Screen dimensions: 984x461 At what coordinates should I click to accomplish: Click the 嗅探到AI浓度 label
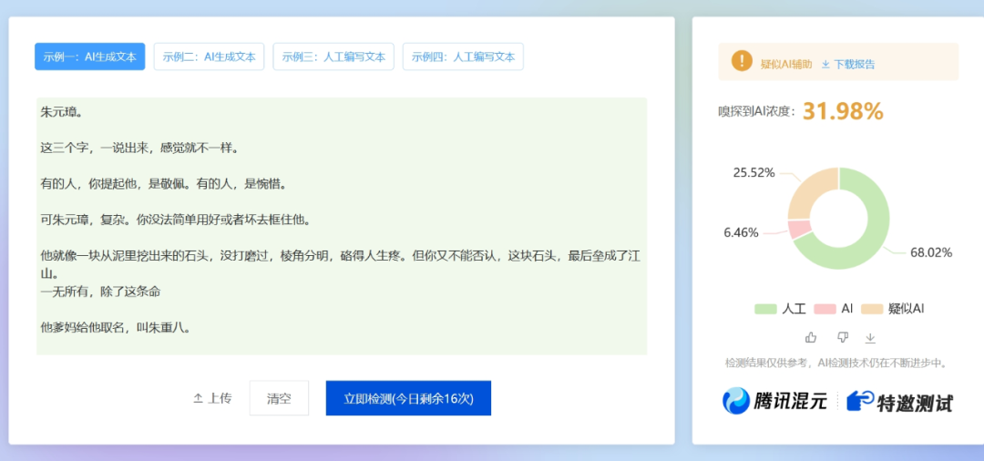click(x=756, y=112)
